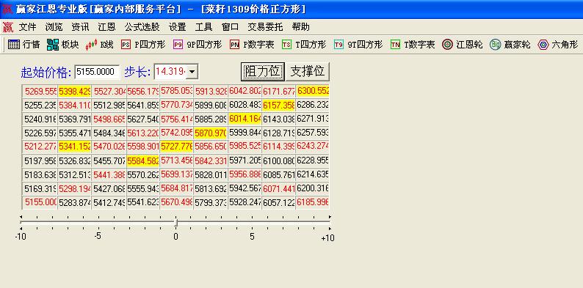Select cell 5684.817

(176, 188)
